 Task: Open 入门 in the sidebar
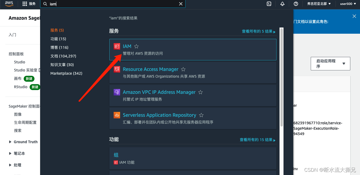tap(12, 35)
